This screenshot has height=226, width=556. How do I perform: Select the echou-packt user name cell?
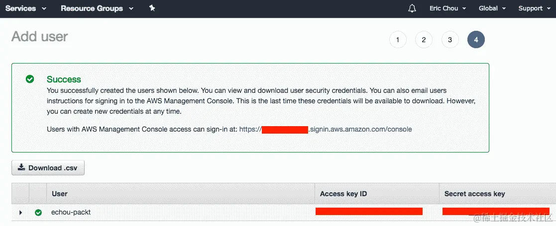[x=71, y=213]
